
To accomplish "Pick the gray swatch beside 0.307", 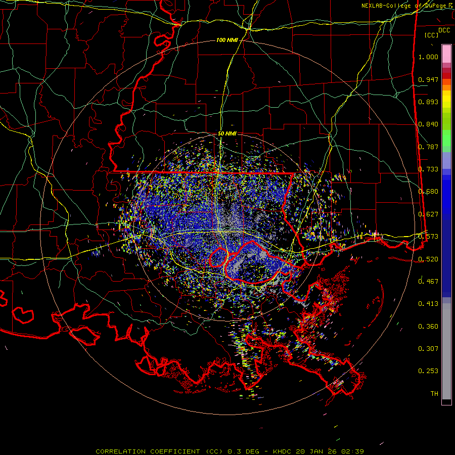I will [446, 351].
